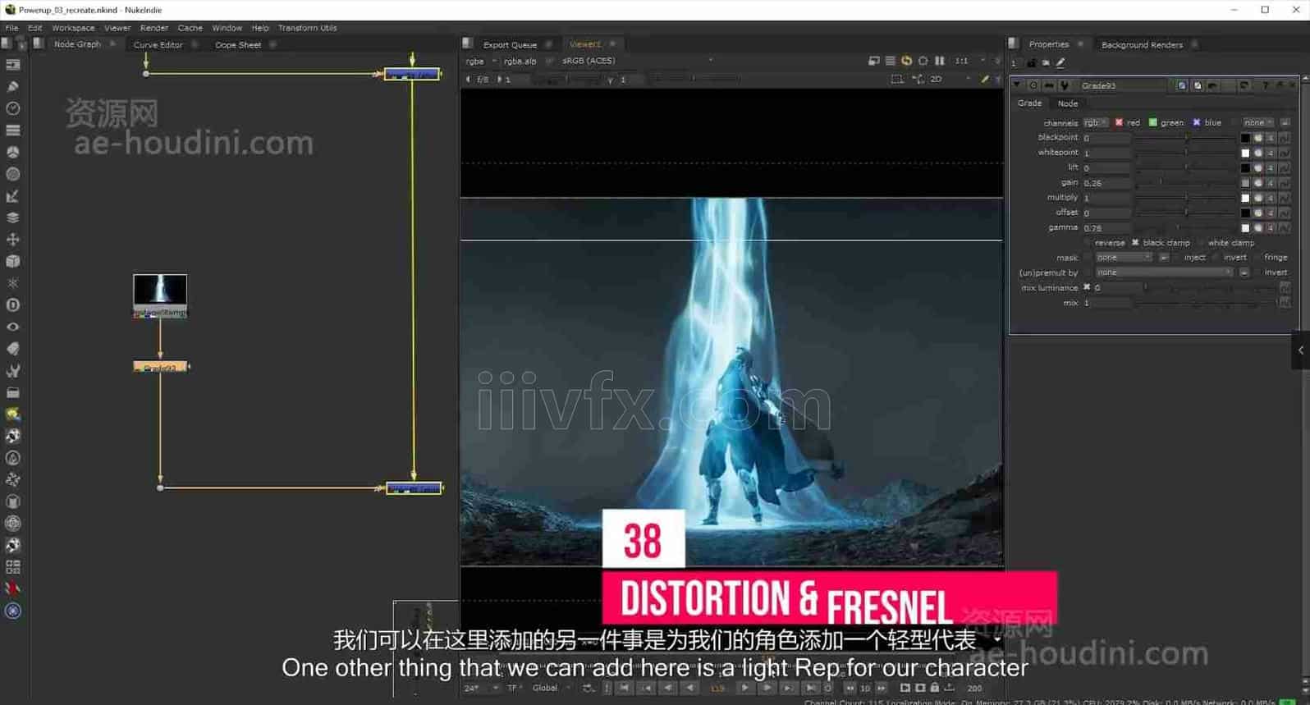Screen dimensions: 1310x705
Task: Toggle the viewer ROI region icon
Action: [897, 80]
